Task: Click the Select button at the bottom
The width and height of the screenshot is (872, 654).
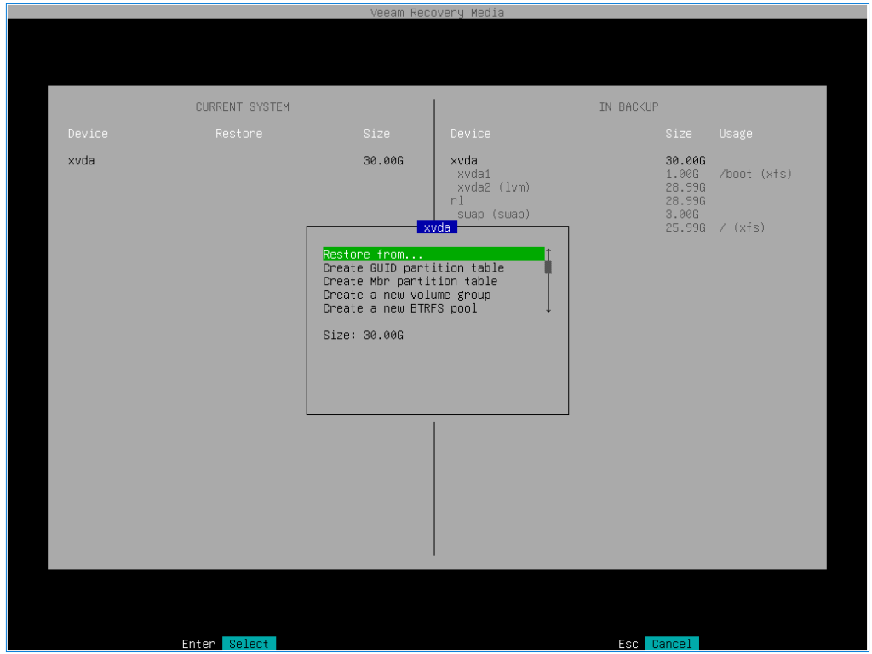Action: [x=249, y=644]
